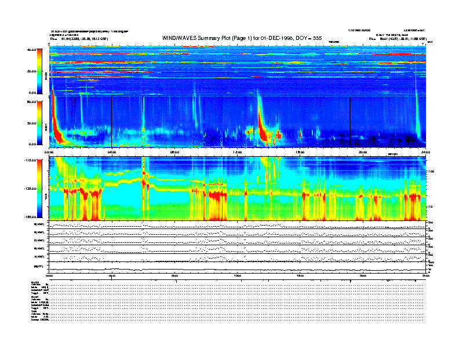Click the RAD2 color scale bar
This screenshot has width=459, height=354.
pyautogui.click(x=39, y=71)
